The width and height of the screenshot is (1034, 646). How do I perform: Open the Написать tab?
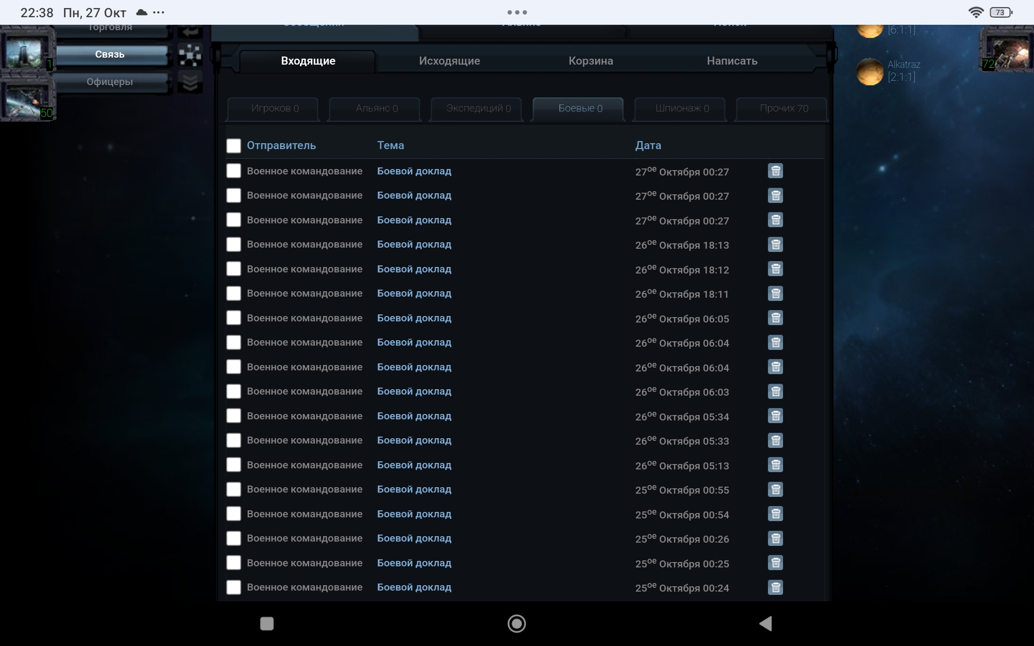coord(731,61)
